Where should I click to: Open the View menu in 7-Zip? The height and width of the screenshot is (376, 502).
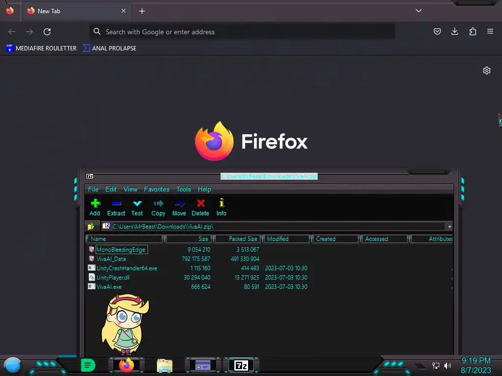click(x=130, y=189)
